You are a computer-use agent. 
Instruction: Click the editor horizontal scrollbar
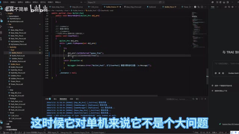(105, 96)
